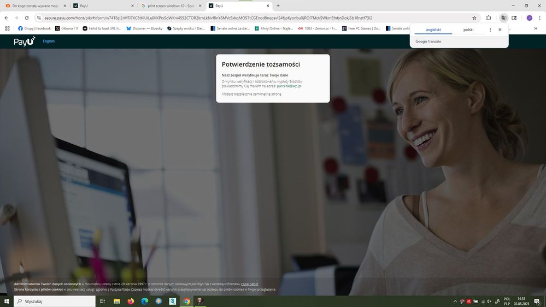The height and width of the screenshot is (307, 546).
Task: Open the 'Discover — Bluesky' bookmark
Action: click(x=144, y=28)
